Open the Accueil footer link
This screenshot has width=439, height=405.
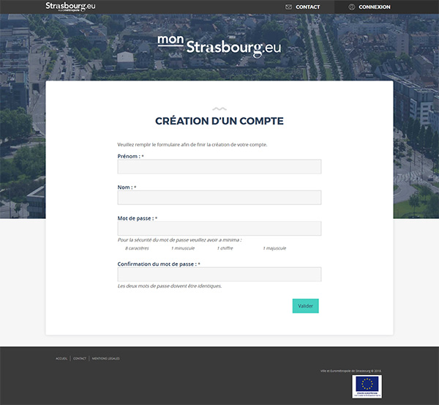[61, 358]
